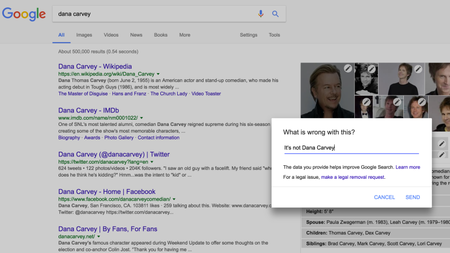Expand the Facebook result URL dropdown arrow
The width and height of the screenshot is (450, 253).
[x=174, y=199]
